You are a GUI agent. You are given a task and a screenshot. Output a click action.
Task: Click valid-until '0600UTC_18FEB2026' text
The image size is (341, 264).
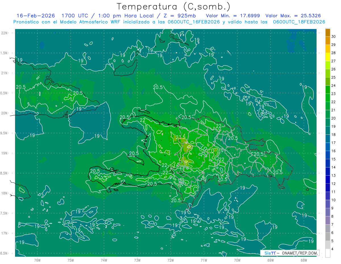click(299, 22)
